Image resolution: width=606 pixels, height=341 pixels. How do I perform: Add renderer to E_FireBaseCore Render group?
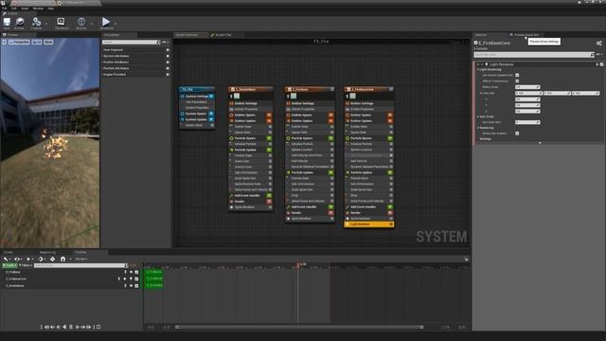[x=390, y=212]
